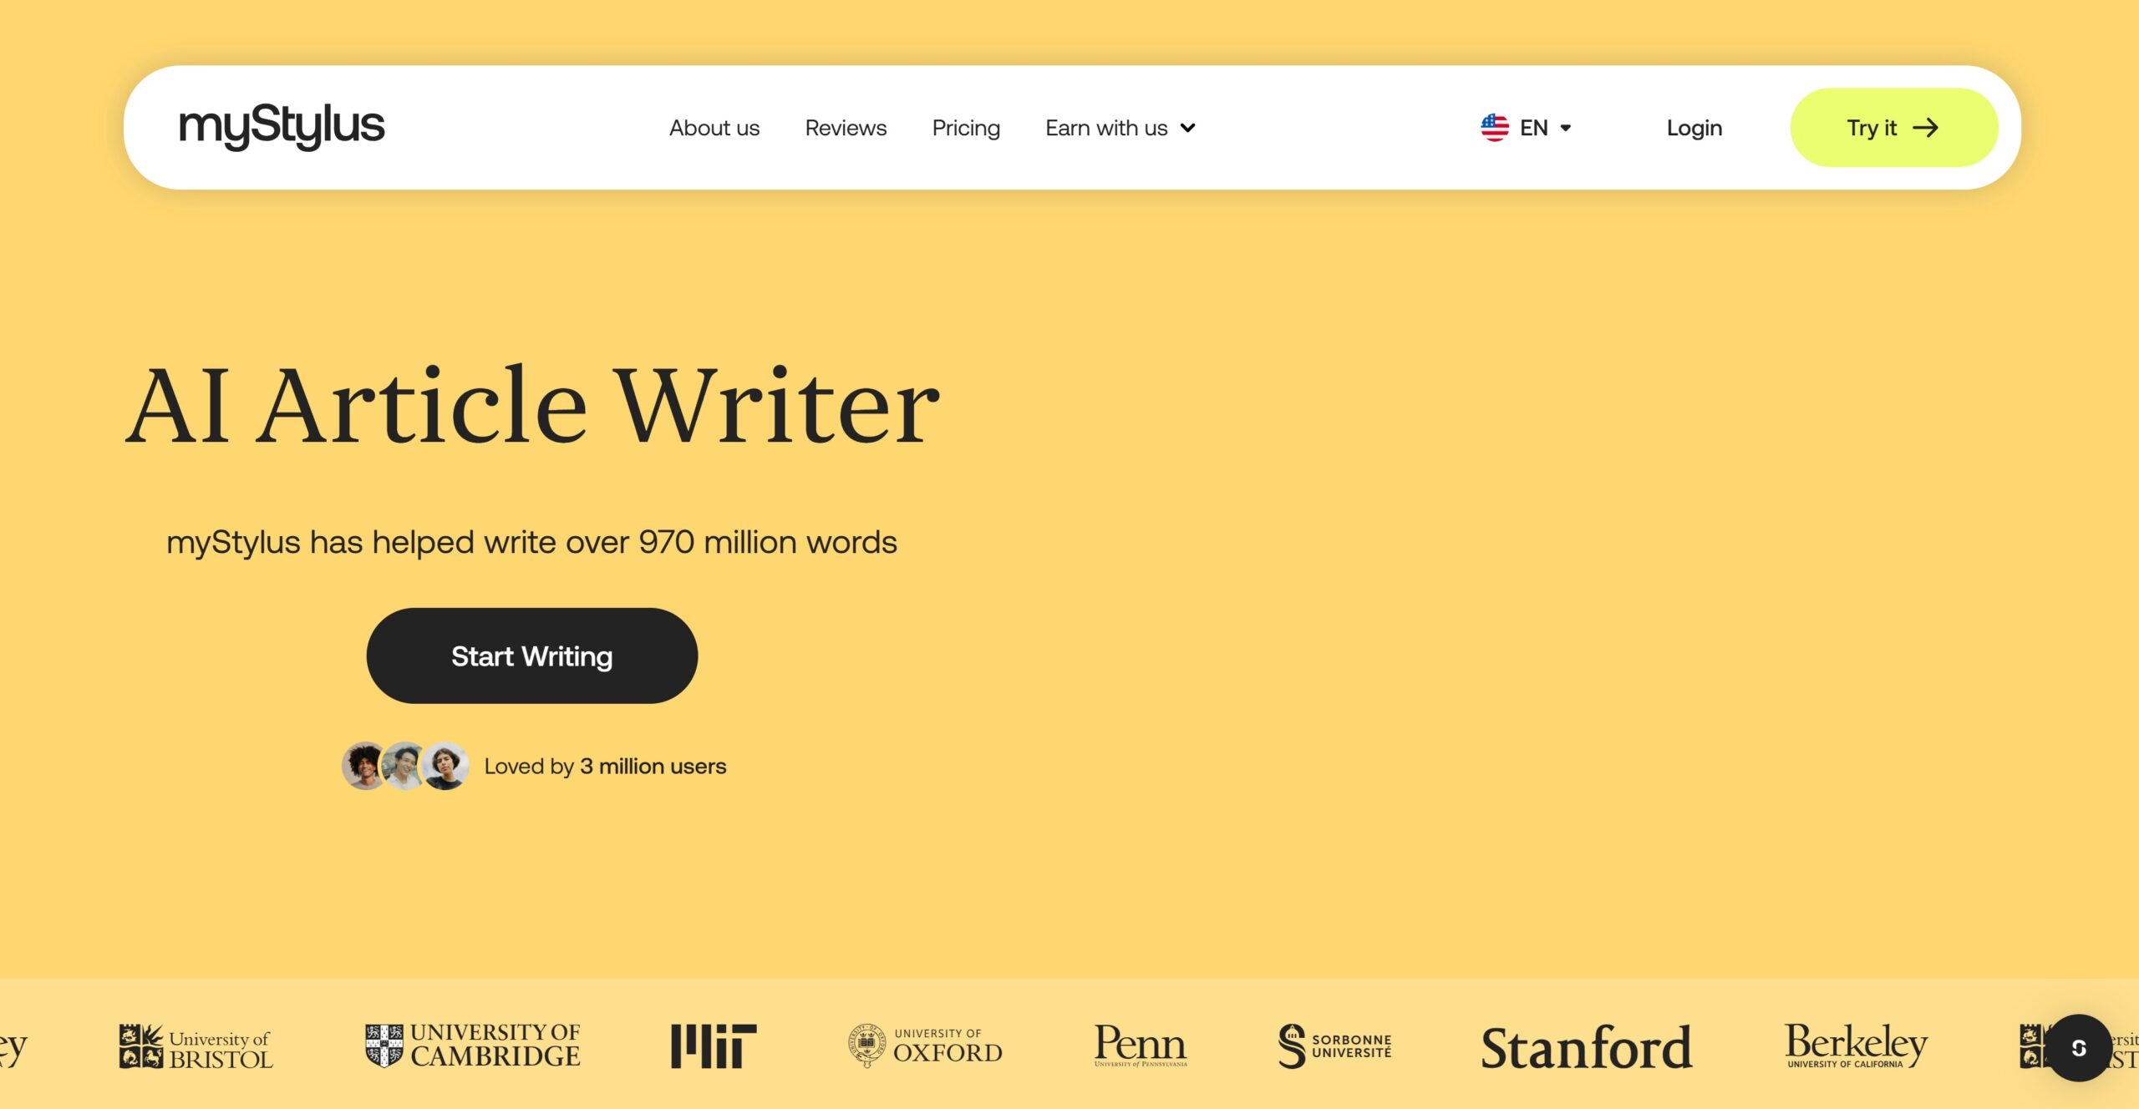The image size is (2139, 1109).
Task: Open the EN language selector
Action: click(1526, 128)
